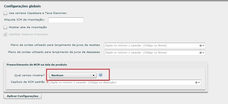Click the Capítulo de NCM padrão label
Image resolution: width=228 pixels, height=104 pixels.
28,82
